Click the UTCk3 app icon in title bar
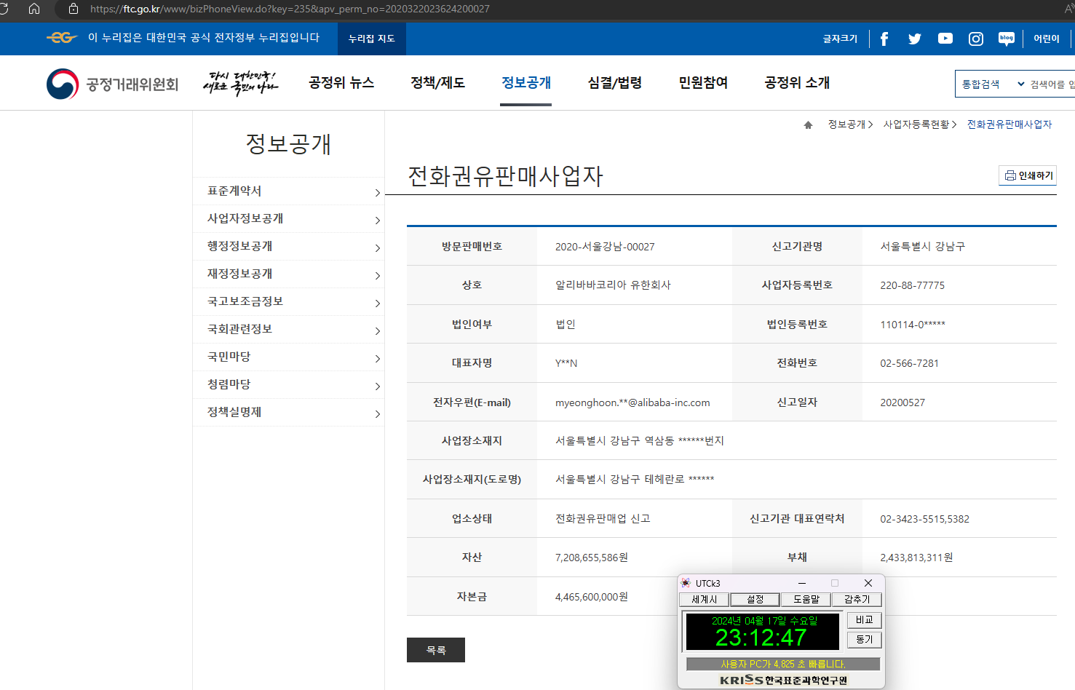Image resolution: width=1075 pixels, height=690 pixels. [x=686, y=583]
